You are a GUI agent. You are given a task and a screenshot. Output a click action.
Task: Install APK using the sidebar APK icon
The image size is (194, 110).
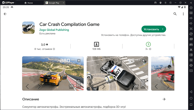click(191, 44)
